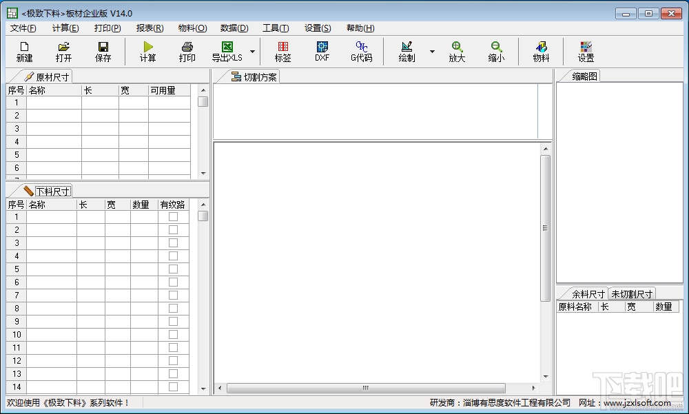
Task: Click right arrow of horizontal scrollbar
Action: click(x=533, y=388)
